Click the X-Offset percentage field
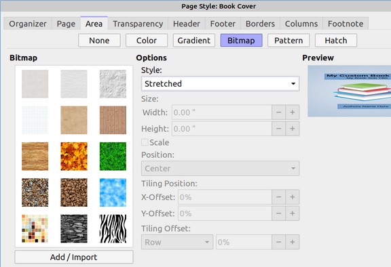 click(x=225, y=197)
